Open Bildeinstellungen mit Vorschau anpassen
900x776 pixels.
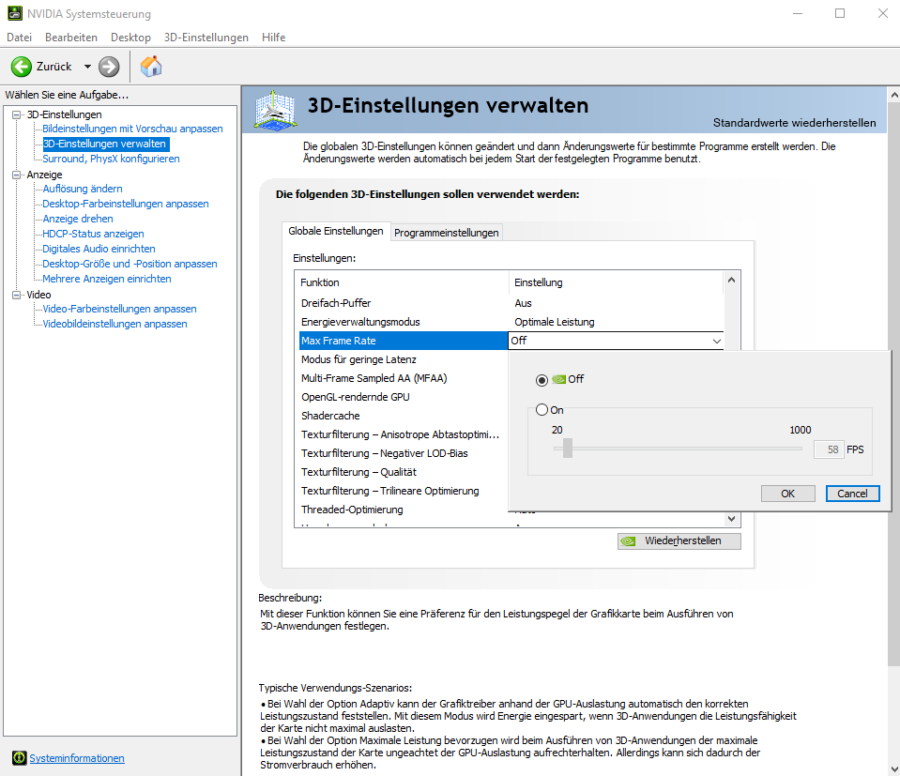point(132,129)
